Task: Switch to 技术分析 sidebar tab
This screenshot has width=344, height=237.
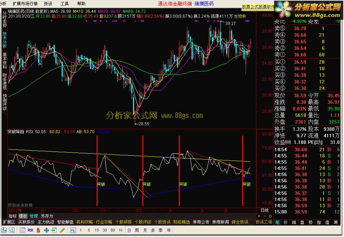Action: (x=5, y=40)
